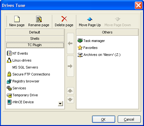Viewport: 144px width, 126px height.
Task: Move item right with the right arrow button
Action: pyautogui.click(x=70, y=66)
